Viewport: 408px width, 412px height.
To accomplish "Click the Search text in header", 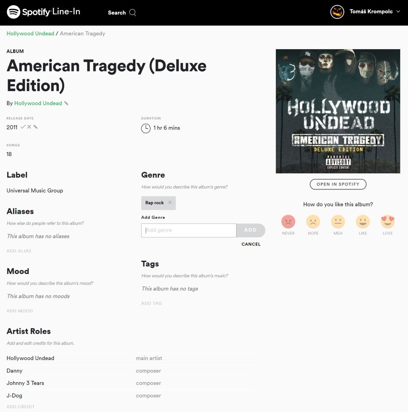I will point(117,13).
